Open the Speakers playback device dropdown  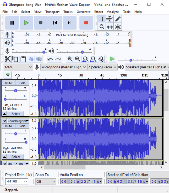tap(147, 67)
